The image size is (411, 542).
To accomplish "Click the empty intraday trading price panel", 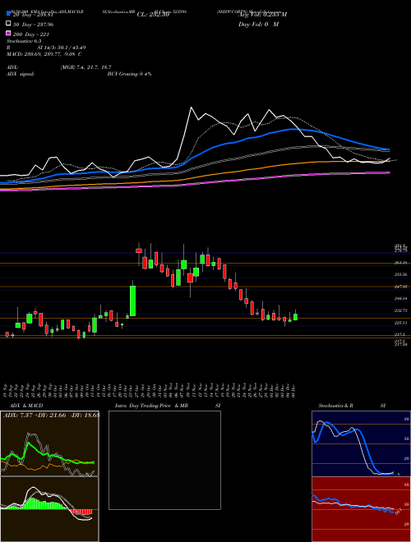I will [164, 460].
